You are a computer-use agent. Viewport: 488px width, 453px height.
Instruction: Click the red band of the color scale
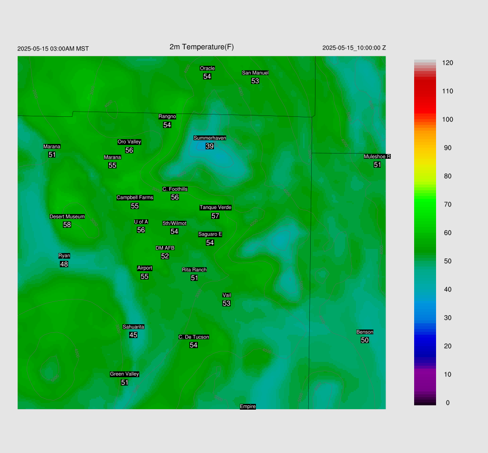point(425,96)
